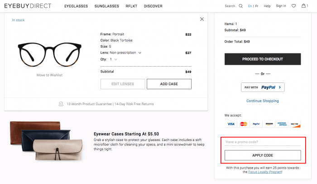Viewport: 317px width, 184px height.
Task: Open the Discover menu
Action: [153, 6]
